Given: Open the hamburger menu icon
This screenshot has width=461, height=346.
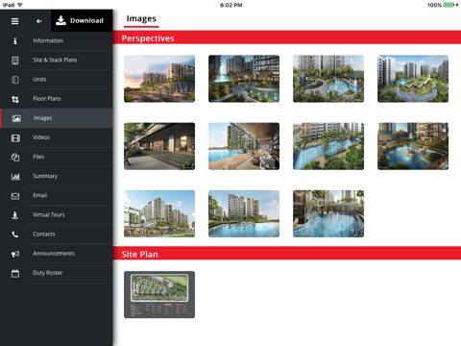Looking at the screenshot, I should click(14, 21).
